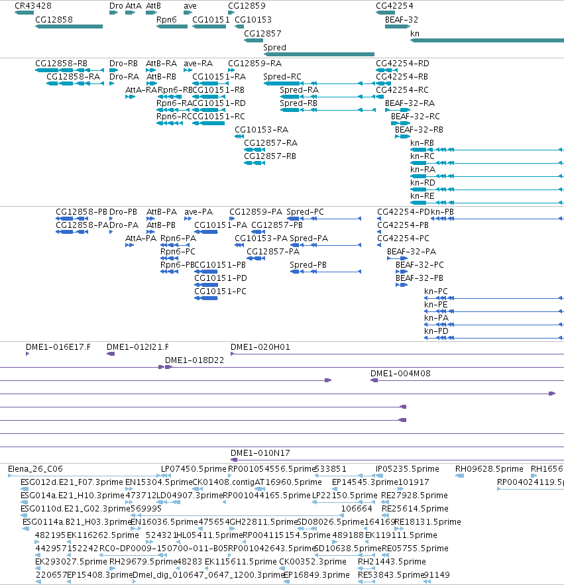Open the BEAF-32-RC transcript label
The image size is (564, 585).
(x=416, y=117)
